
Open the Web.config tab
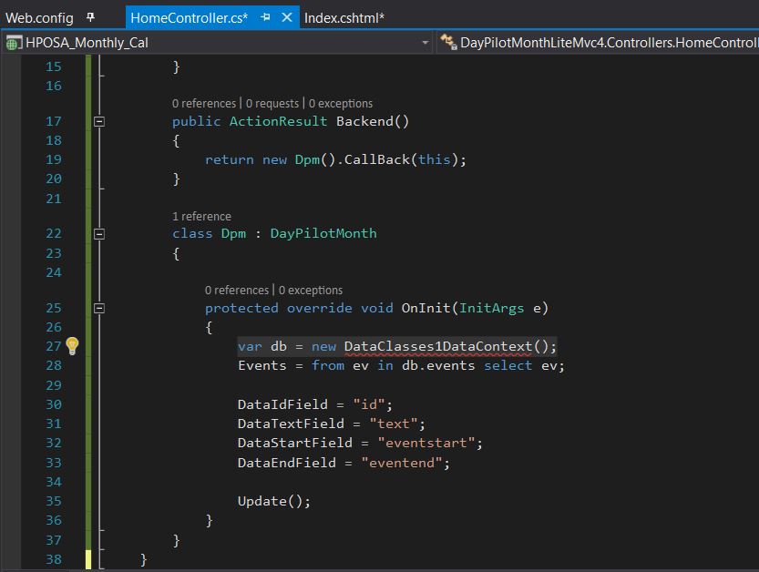click(x=39, y=18)
